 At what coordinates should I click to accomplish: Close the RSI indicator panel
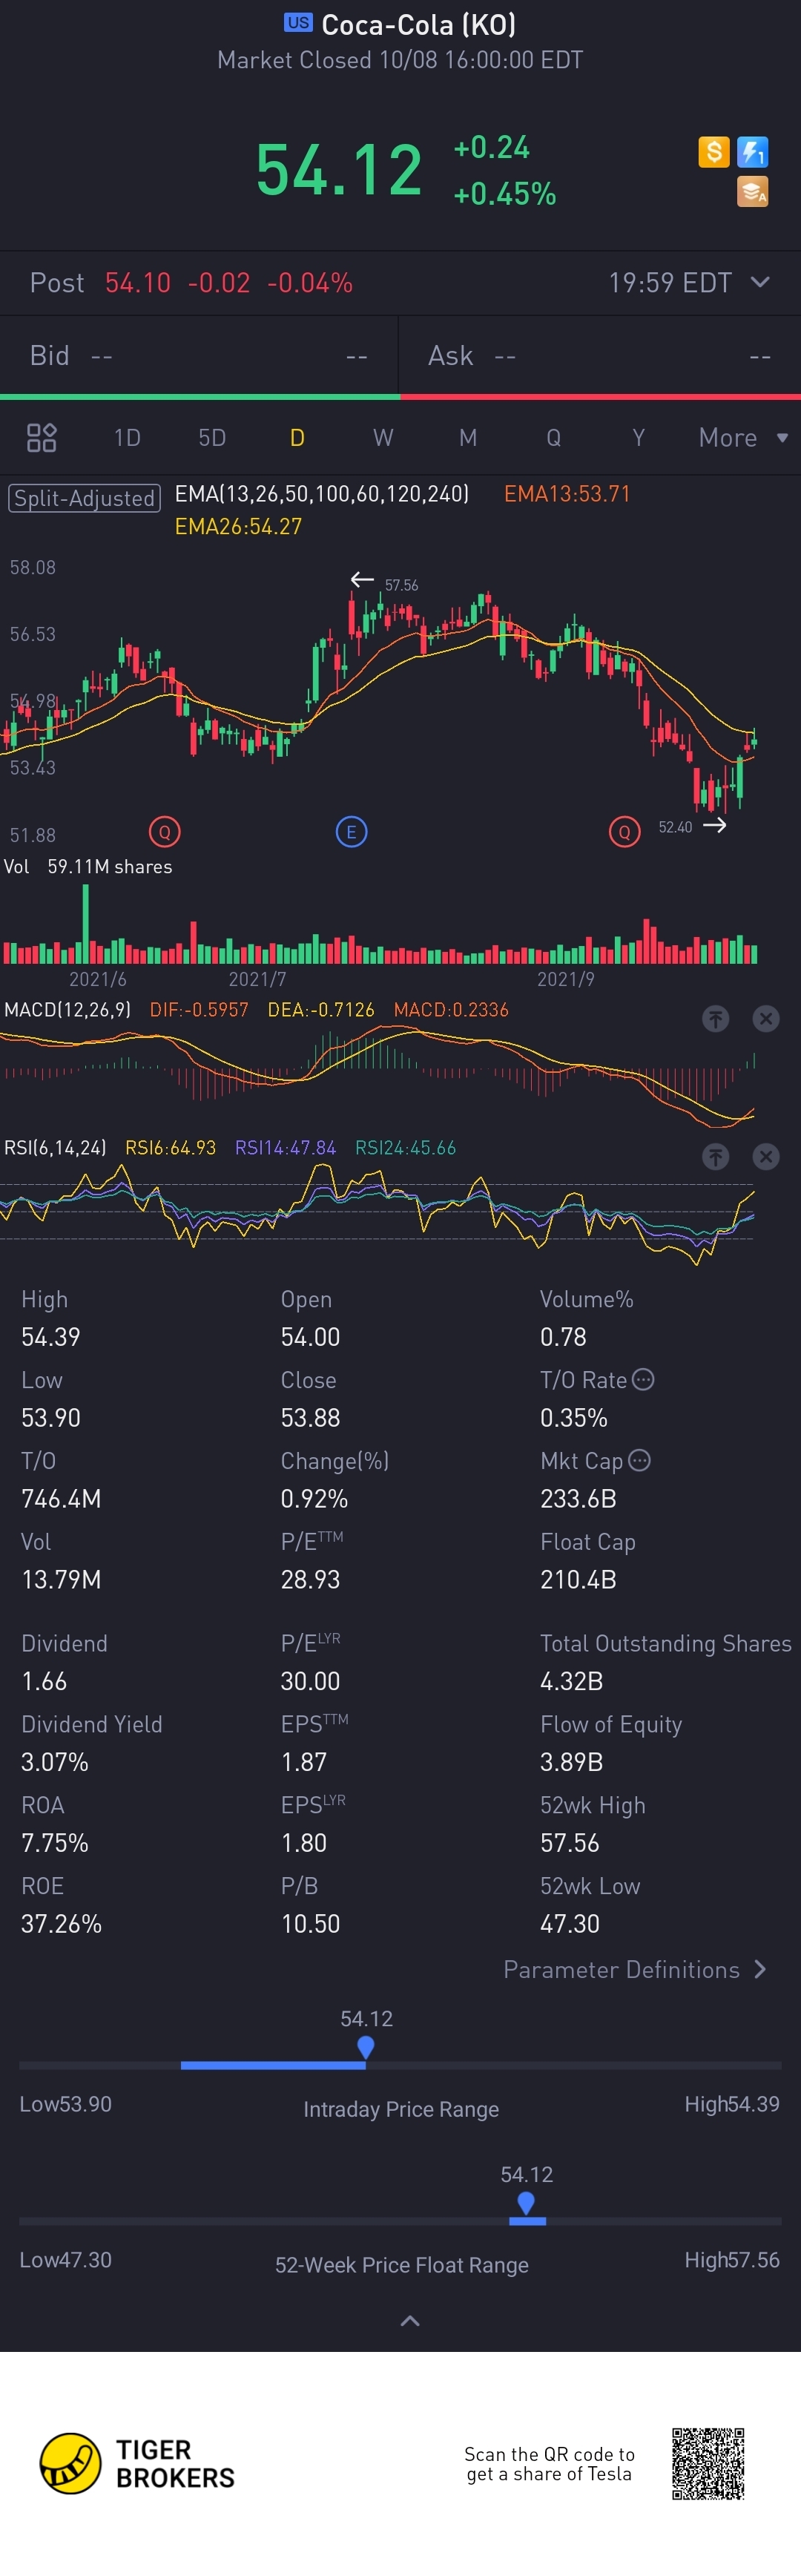(x=766, y=1156)
